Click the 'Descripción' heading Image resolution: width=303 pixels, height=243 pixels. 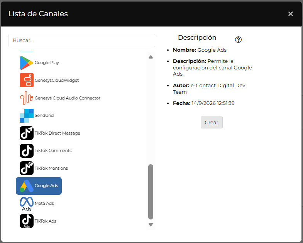pos(197,38)
